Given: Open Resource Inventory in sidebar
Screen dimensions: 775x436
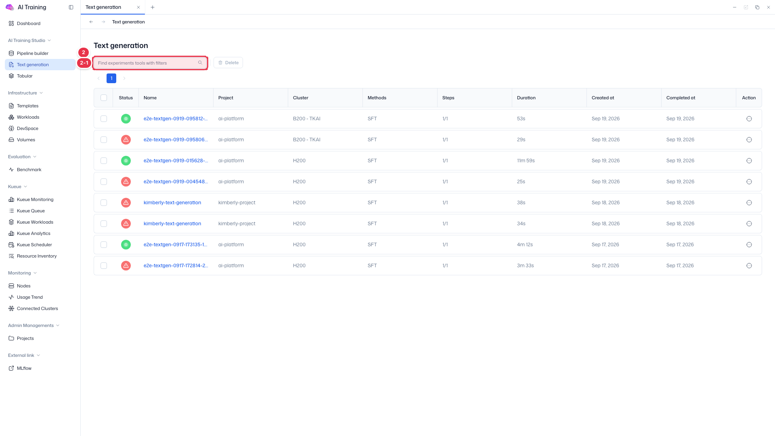Looking at the screenshot, I should coord(40,256).
